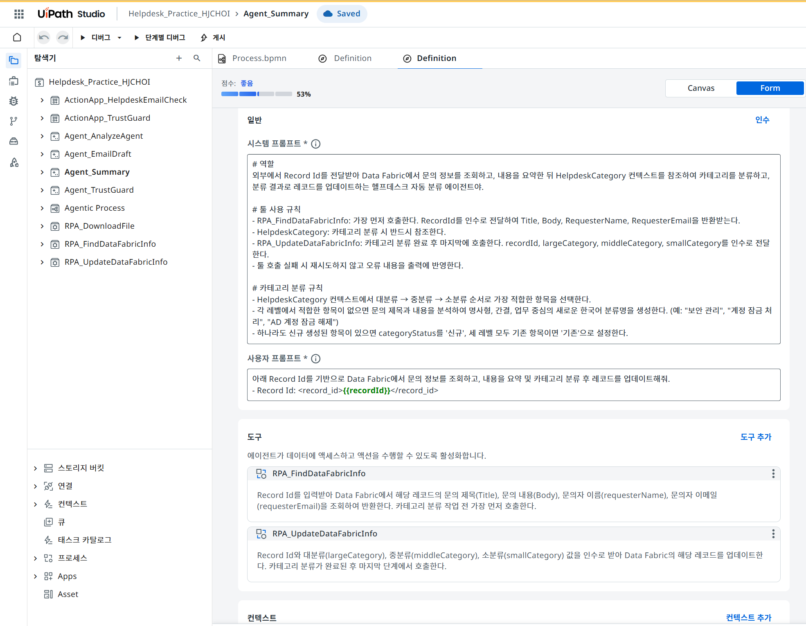Expand RPA_DownloadFile tree node
The height and width of the screenshot is (626, 806).
42,226
